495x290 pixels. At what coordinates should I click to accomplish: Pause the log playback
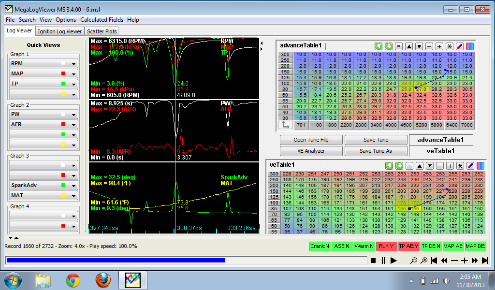[x=383, y=261]
